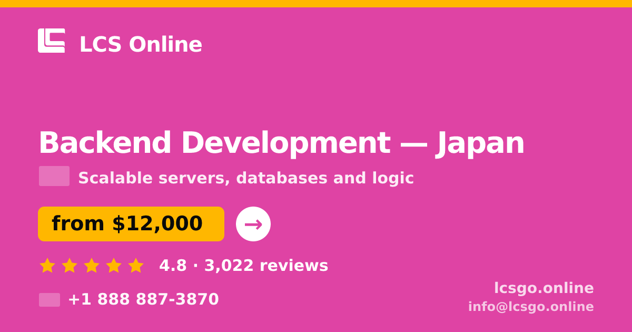Click the fifth rating star
632x332 pixels.
(x=136, y=266)
